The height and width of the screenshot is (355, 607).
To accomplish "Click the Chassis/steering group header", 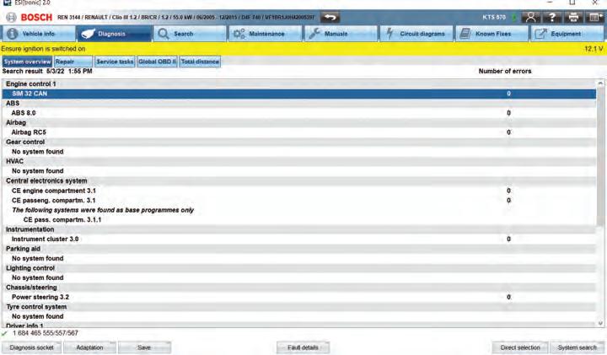I will tap(298, 288).
